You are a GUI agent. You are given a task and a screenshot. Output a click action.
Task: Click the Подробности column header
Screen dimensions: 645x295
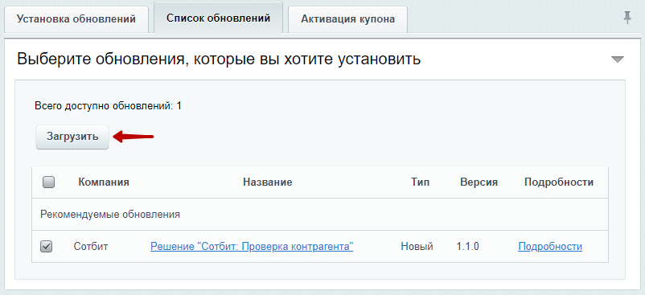(x=559, y=182)
